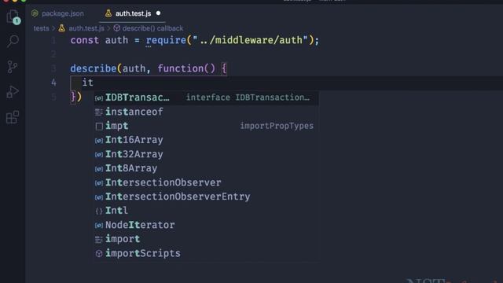Image resolution: width=503 pixels, height=283 pixels.
Task: Click line number 4 in the gutter
Action: click(53, 83)
